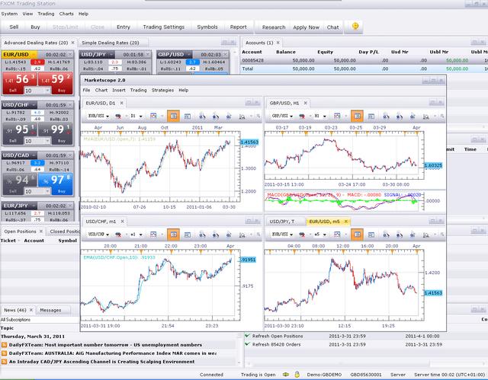This screenshot has height=380, width=488.
Task: Toggle the orange highlighted button in EUR/USD D1 toolbar
Action: point(173,116)
